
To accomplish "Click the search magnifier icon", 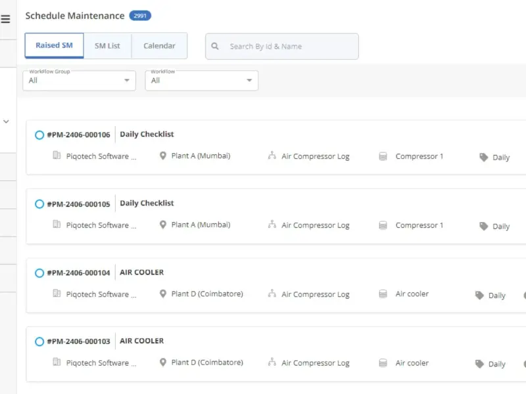I will [215, 46].
